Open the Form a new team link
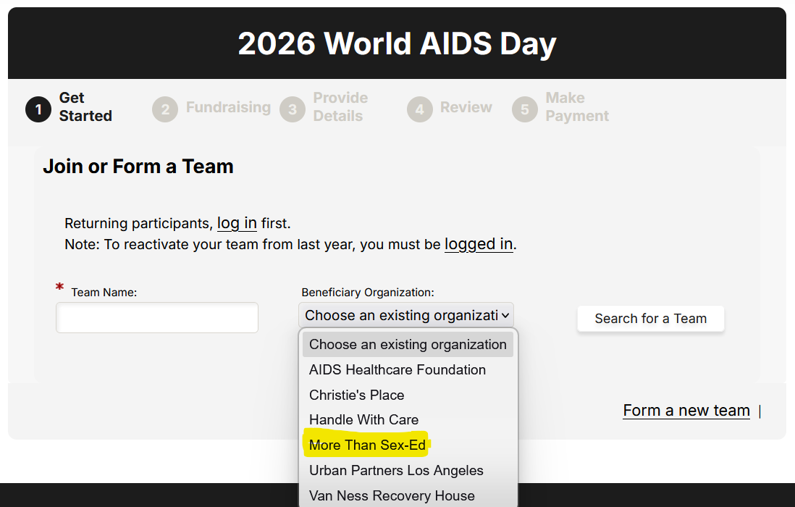Image resolution: width=795 pixels, height=507 pixels. (686, 410)
